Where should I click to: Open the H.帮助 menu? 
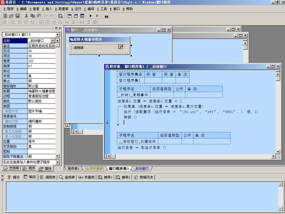pyautogui.click(x=128, y=9)
